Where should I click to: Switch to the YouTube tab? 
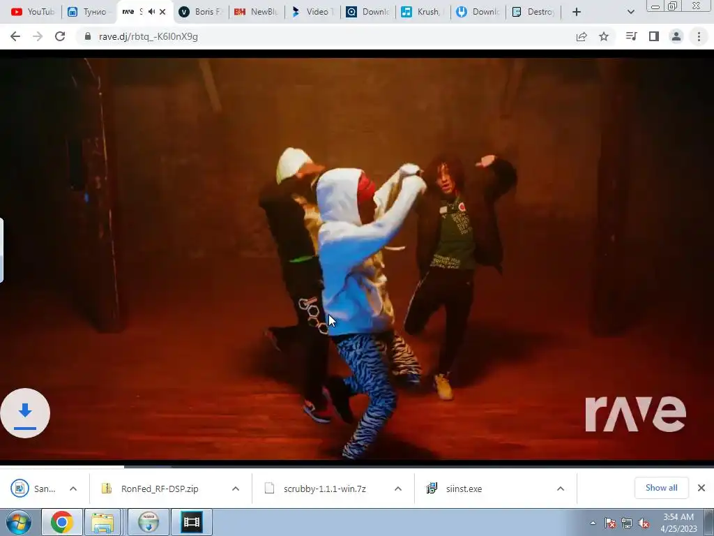tap(32, 12)
